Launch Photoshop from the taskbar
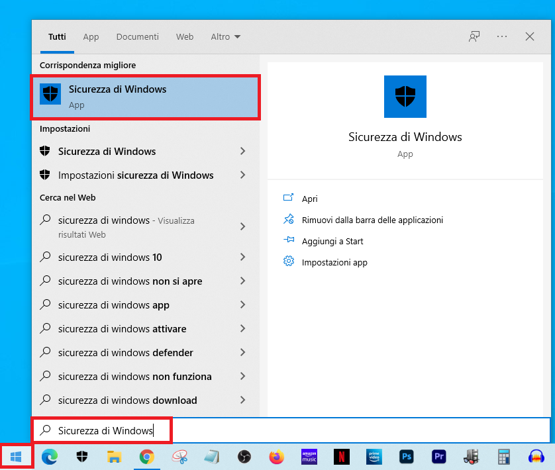Viewport: 555px width, 470px height. point(407,457)
